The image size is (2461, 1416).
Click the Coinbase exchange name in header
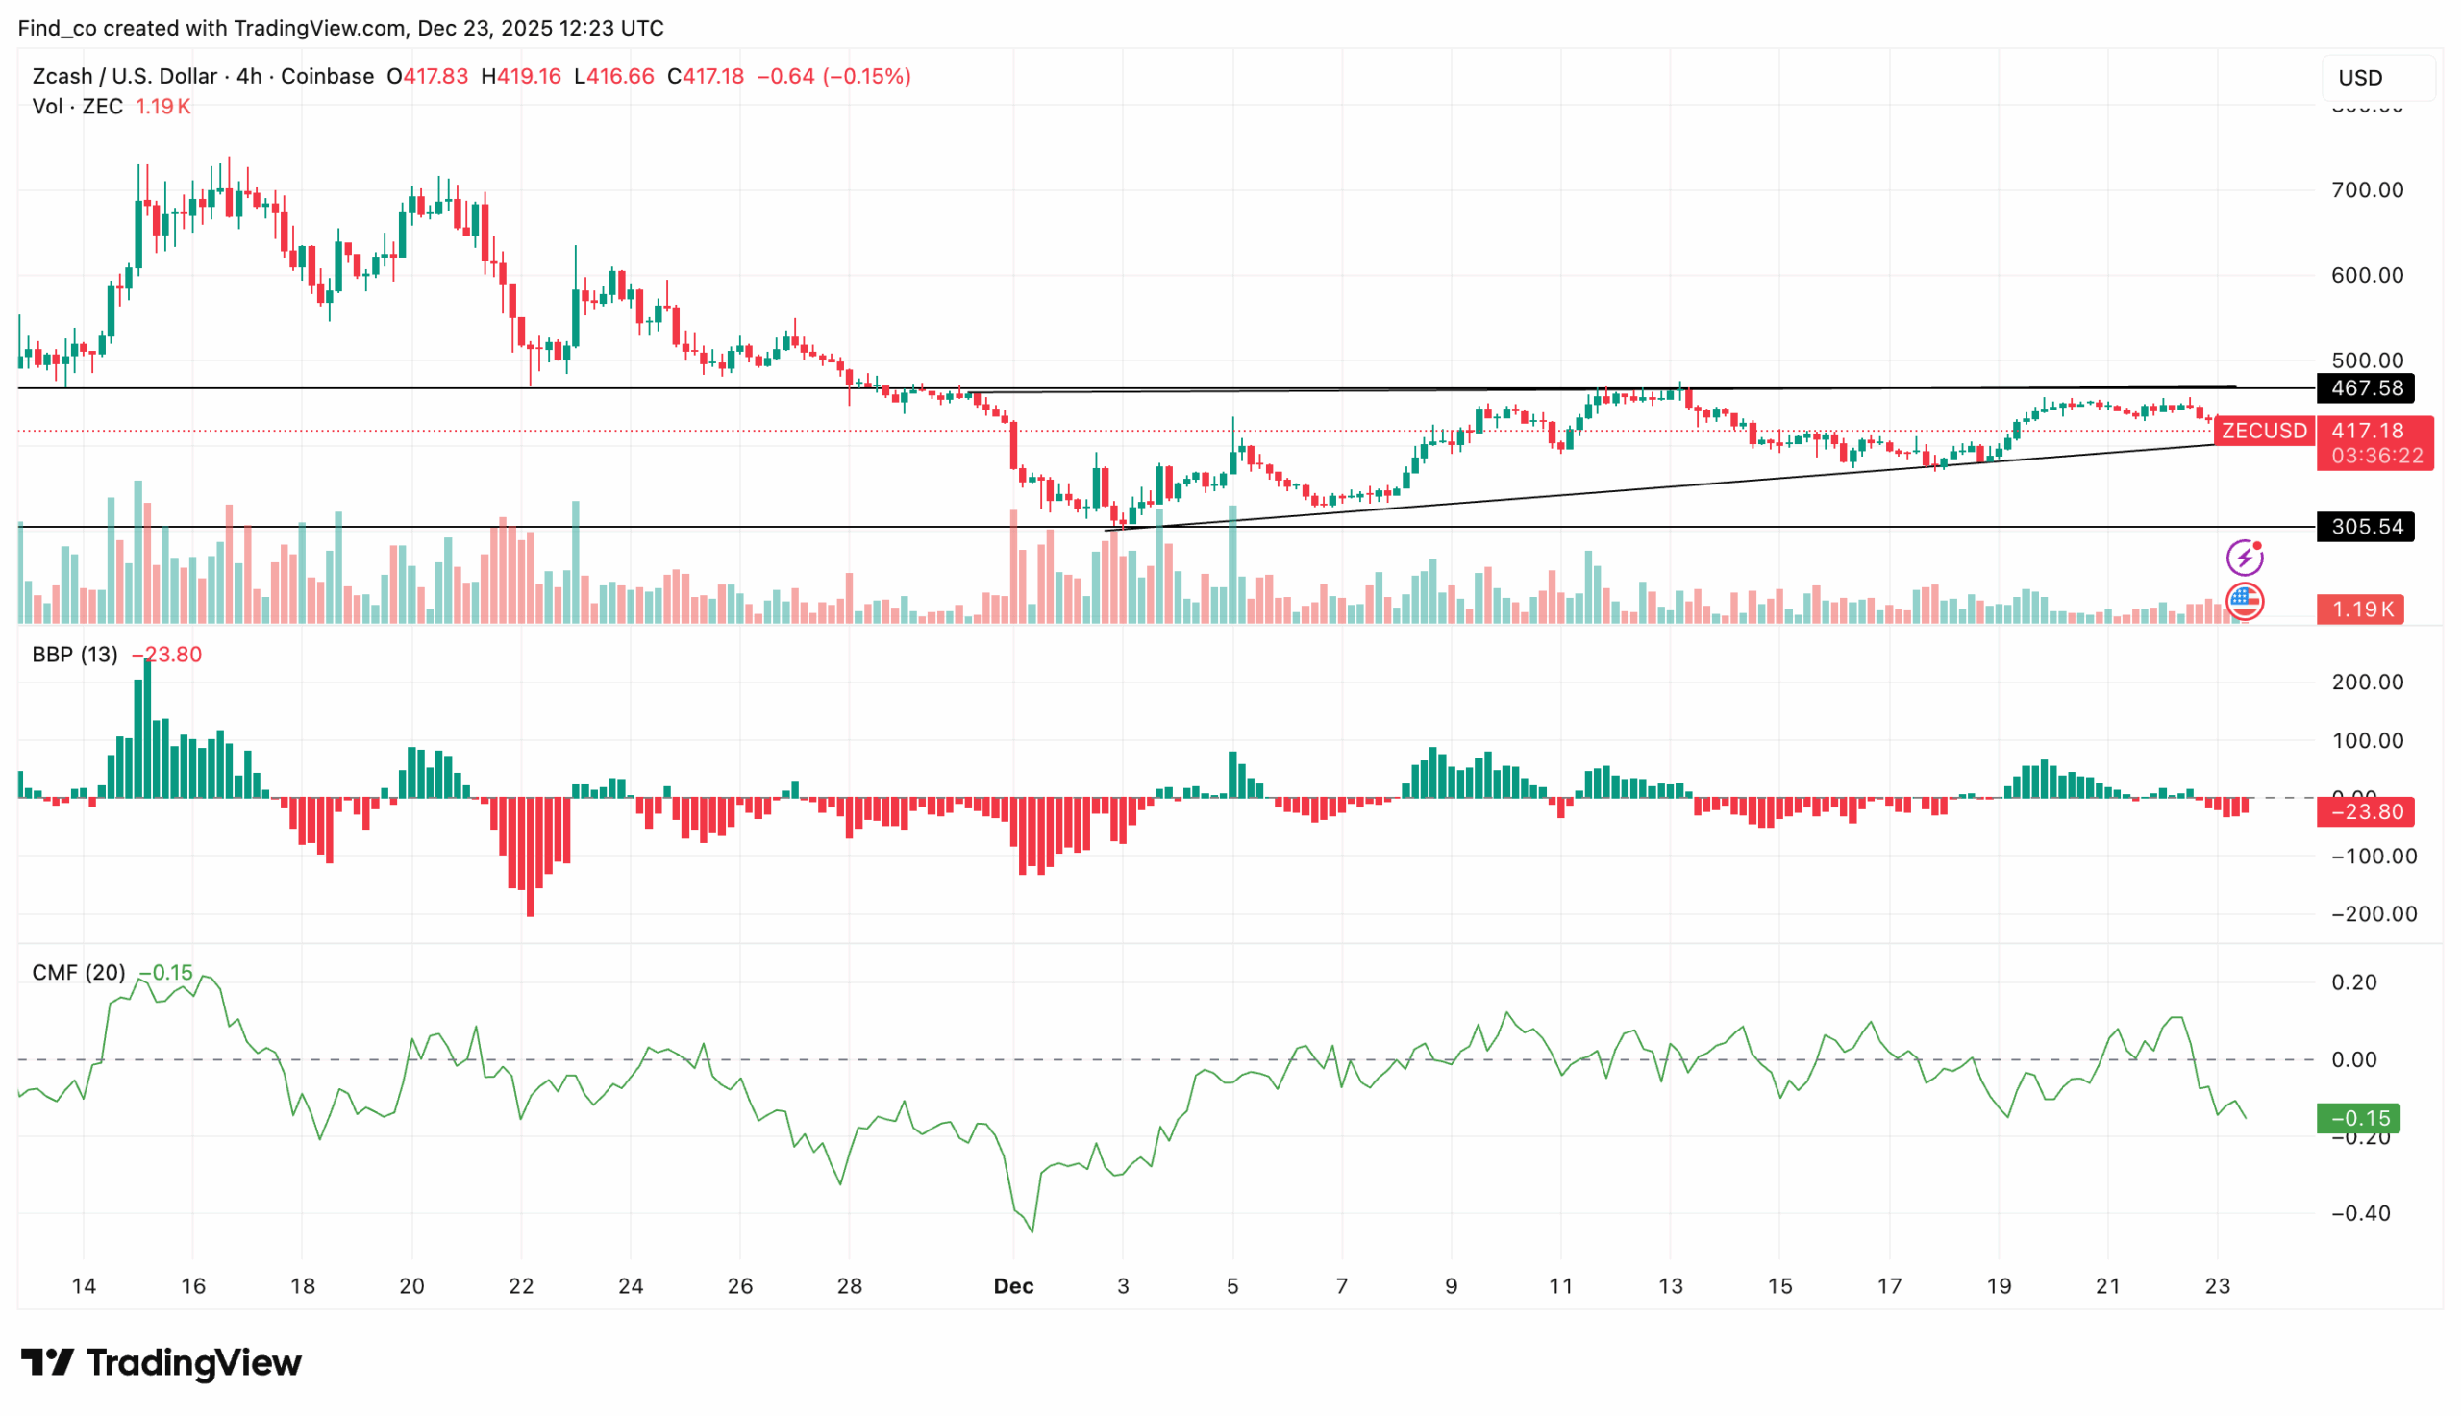(x=327, y=76)
